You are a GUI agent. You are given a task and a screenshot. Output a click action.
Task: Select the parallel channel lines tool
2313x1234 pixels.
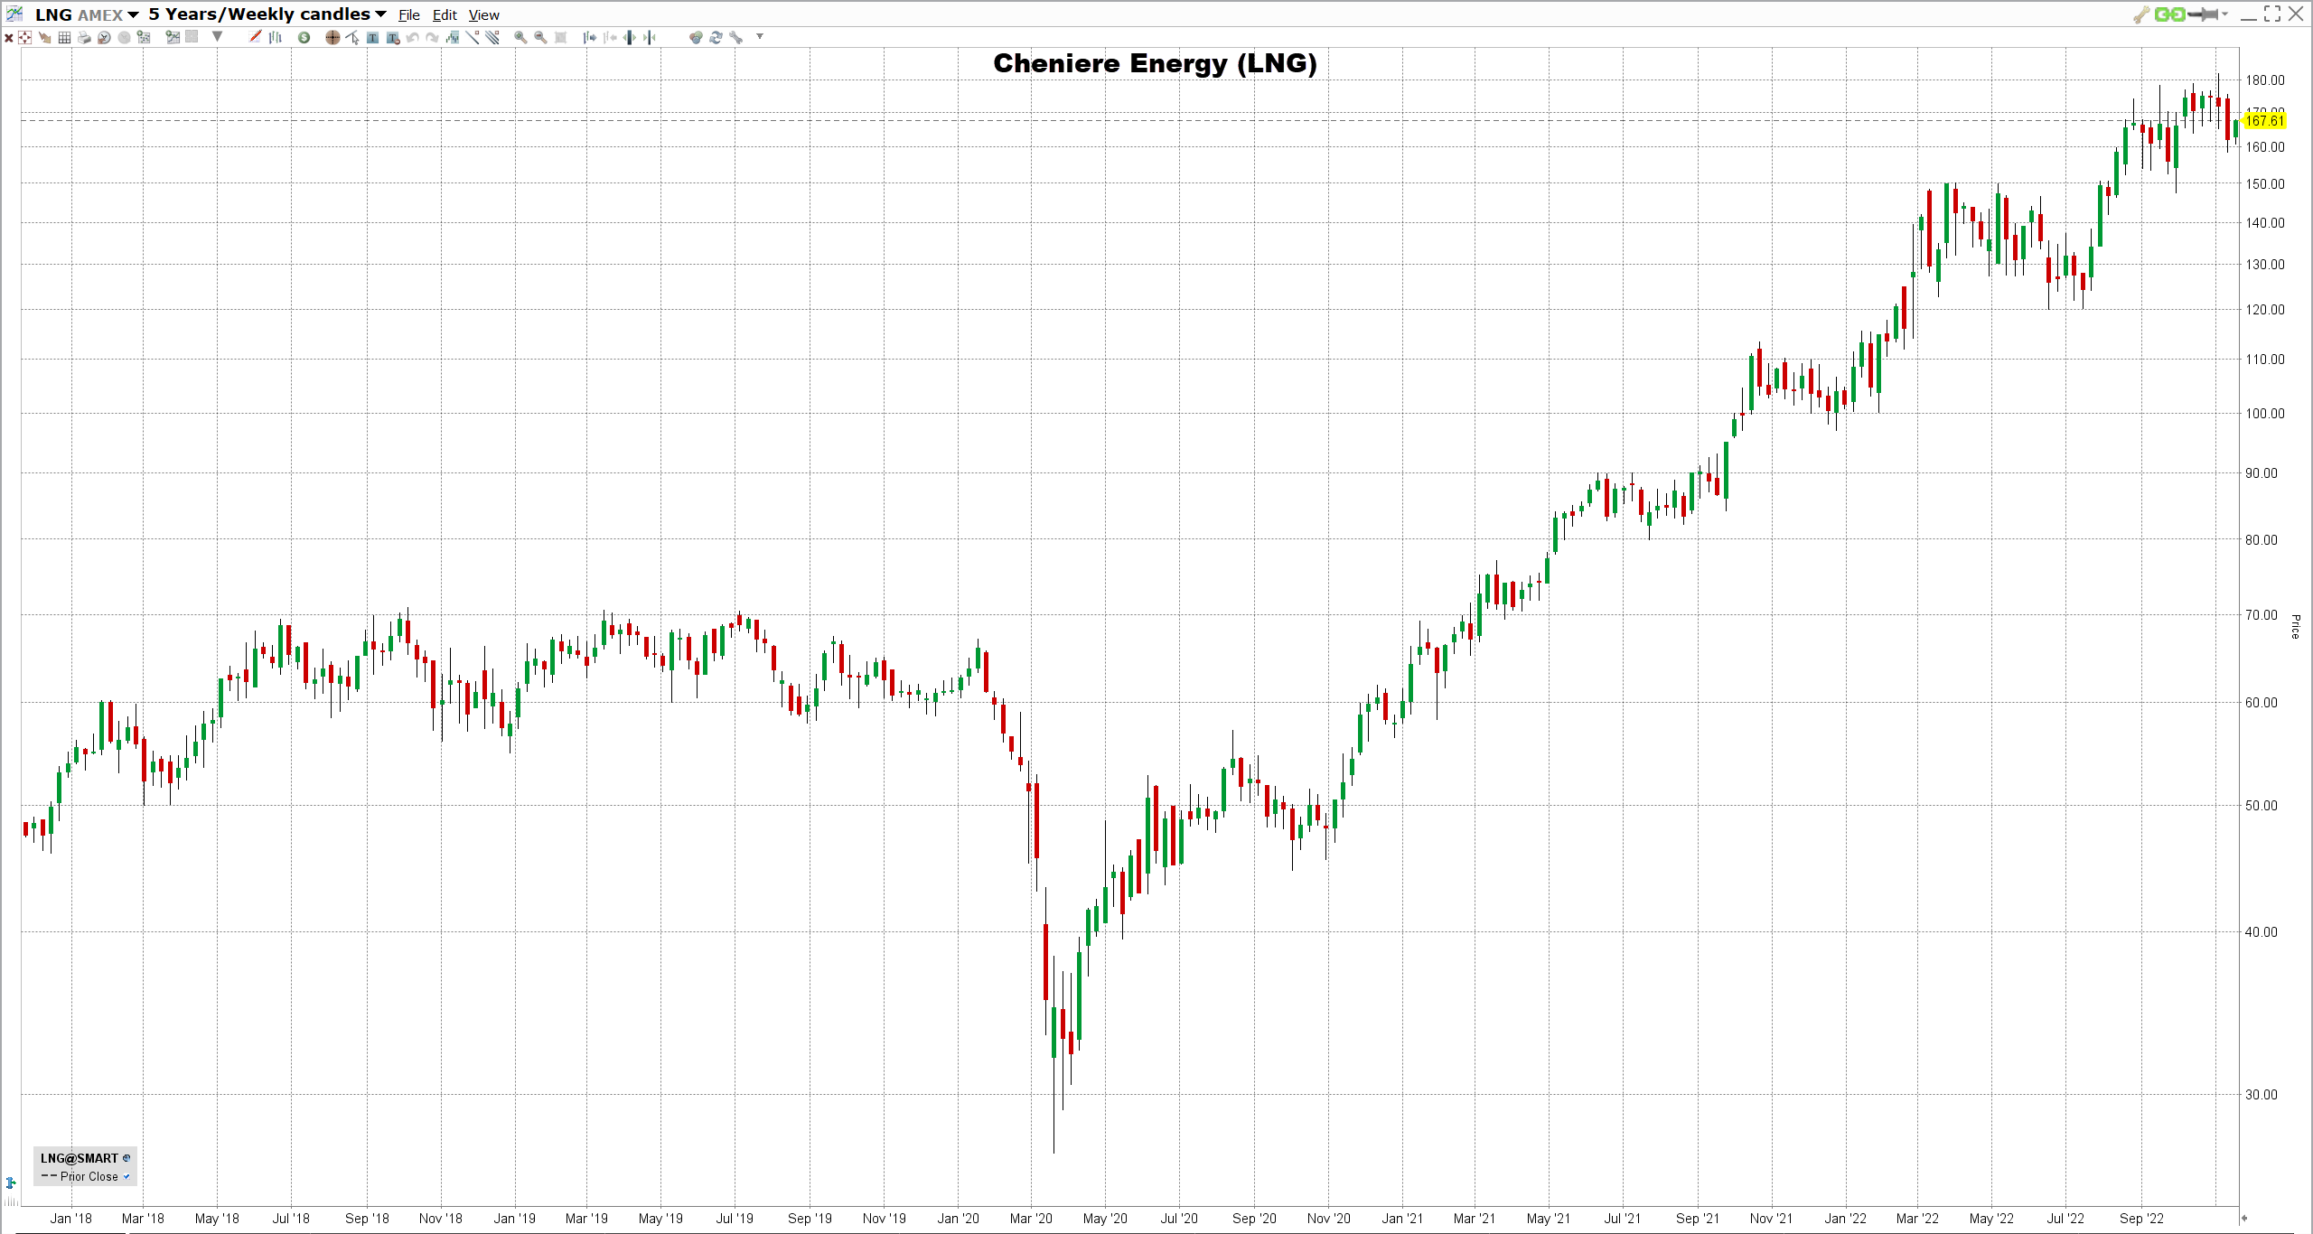492,37
